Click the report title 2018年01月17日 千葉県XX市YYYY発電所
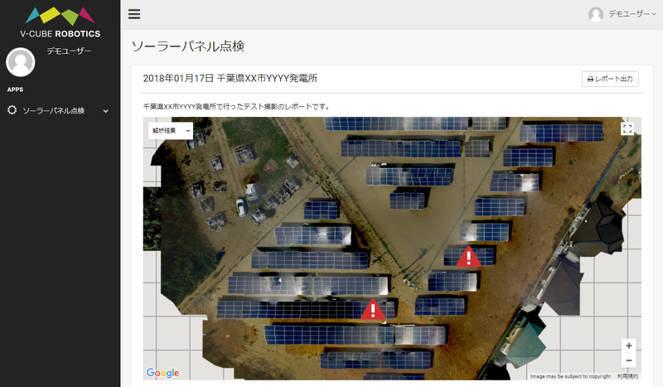Viewport: 663px width, 387px height. click(x=230, y=78)
